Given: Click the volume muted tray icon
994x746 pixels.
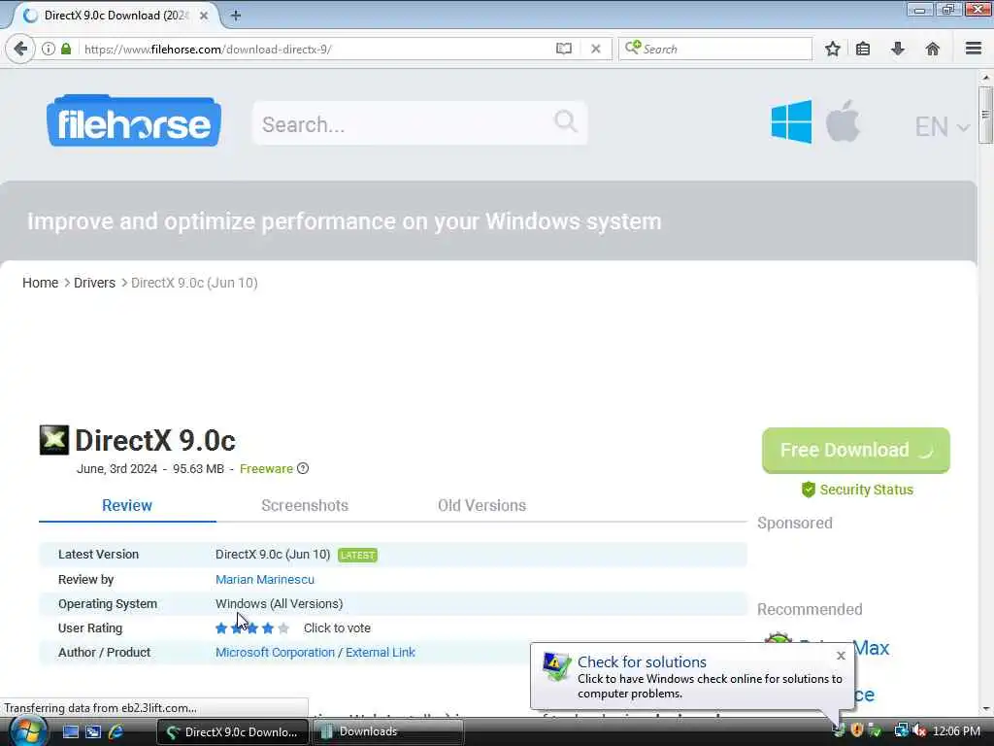Looking at the screenshot, I should 919,730.
